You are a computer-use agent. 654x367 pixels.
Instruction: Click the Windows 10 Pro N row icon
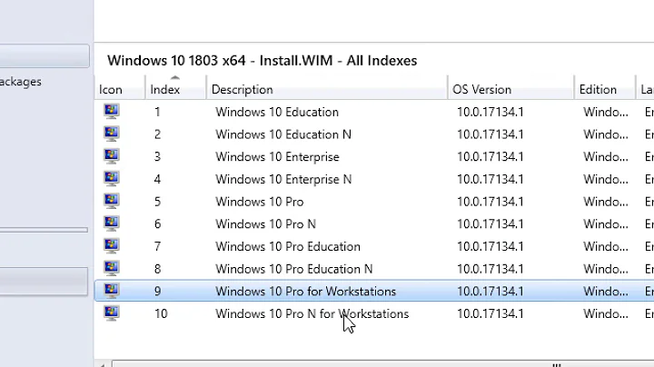tap(112, 224)
